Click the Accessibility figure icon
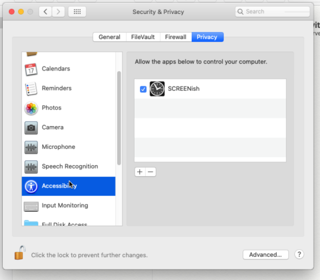320x280 pixels. 31,186
